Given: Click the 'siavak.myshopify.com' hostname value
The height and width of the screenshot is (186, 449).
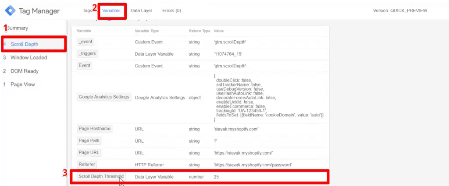Looking at the screenshot, I should pos(236,129).
